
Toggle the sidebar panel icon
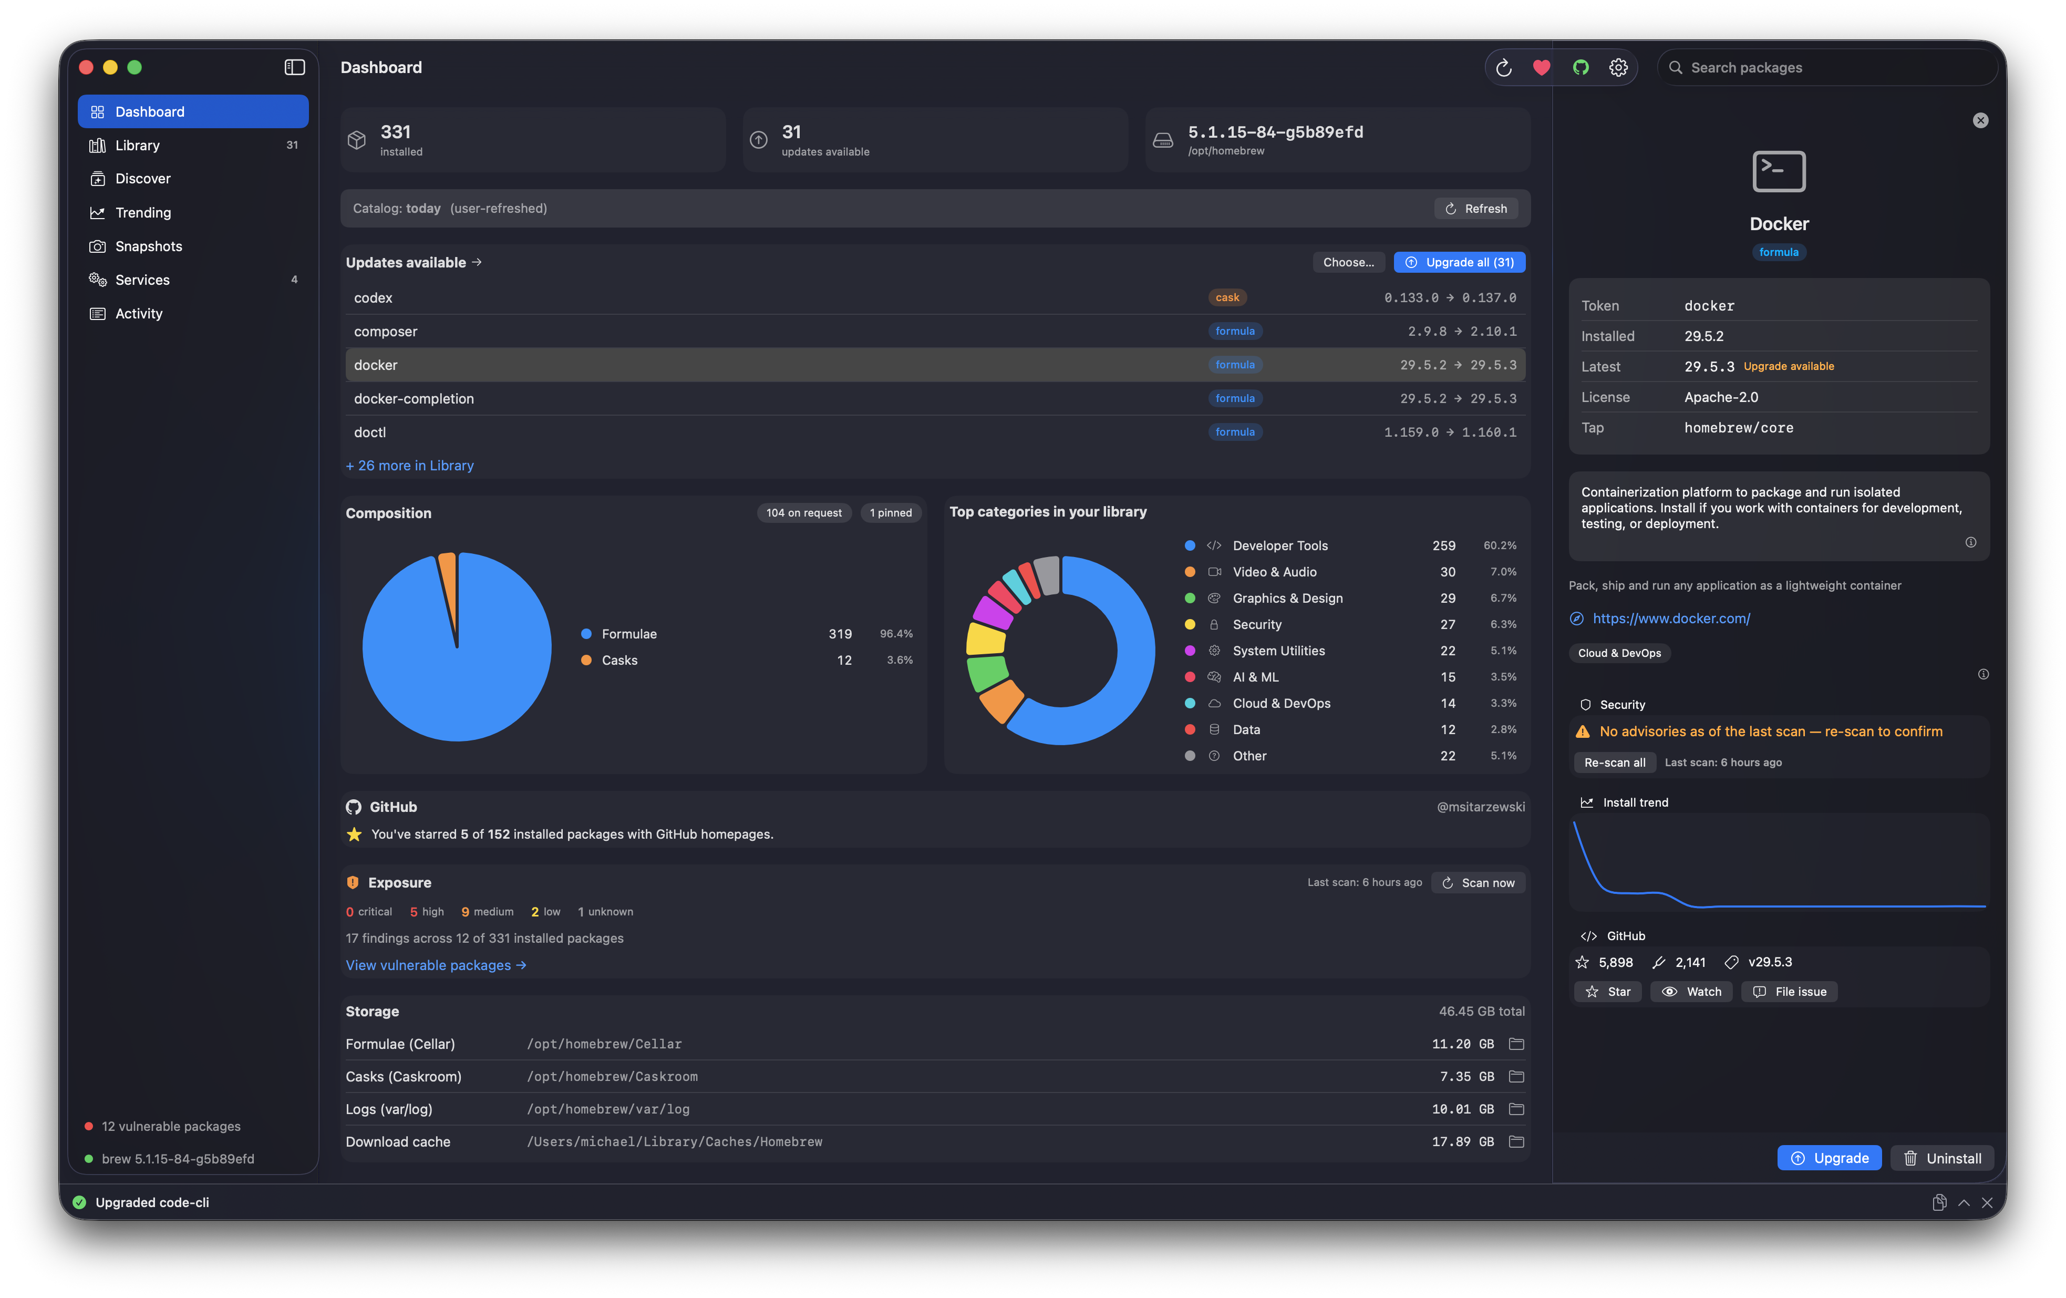294,67
